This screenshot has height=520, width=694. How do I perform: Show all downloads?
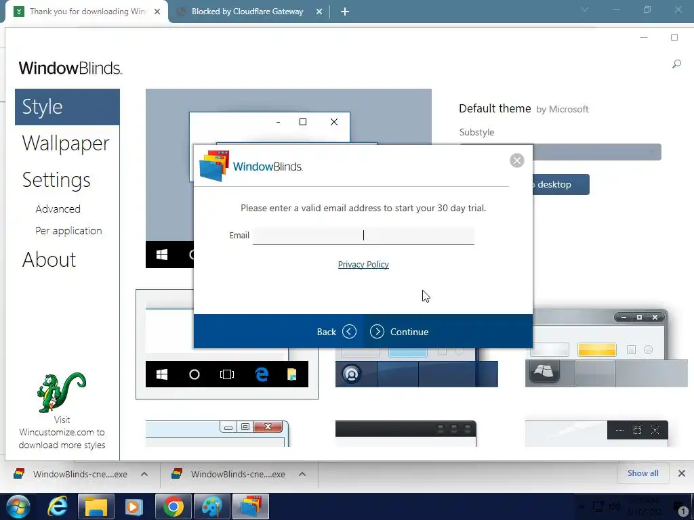[642, 473]
